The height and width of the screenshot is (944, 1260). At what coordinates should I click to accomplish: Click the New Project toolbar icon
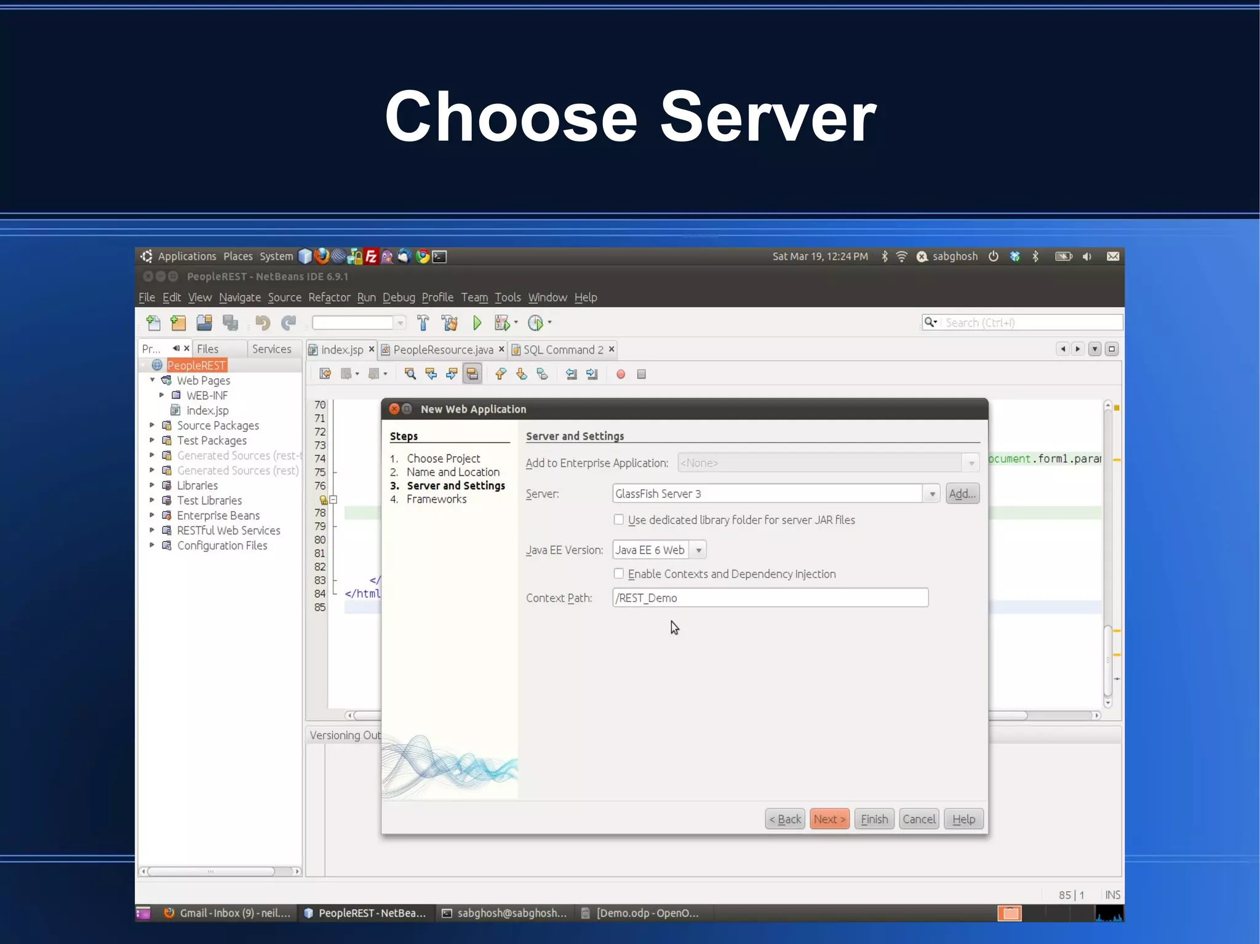click(178, 322)
